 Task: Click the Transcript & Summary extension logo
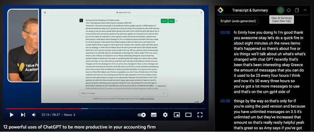click(x=221, y=10)
